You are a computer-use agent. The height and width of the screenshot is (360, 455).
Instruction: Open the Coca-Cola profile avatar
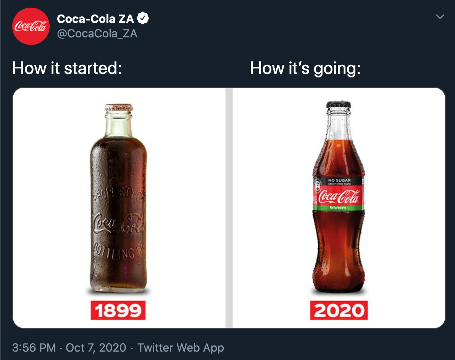tap(31, 26)
